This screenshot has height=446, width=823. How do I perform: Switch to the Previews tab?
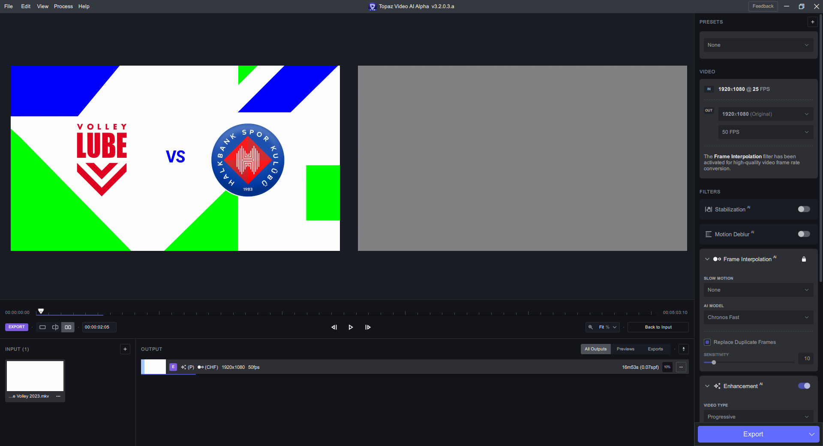click(x=625, y=349)
